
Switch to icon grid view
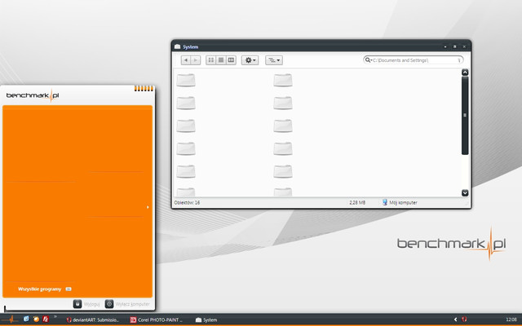(x=210, y=60)
